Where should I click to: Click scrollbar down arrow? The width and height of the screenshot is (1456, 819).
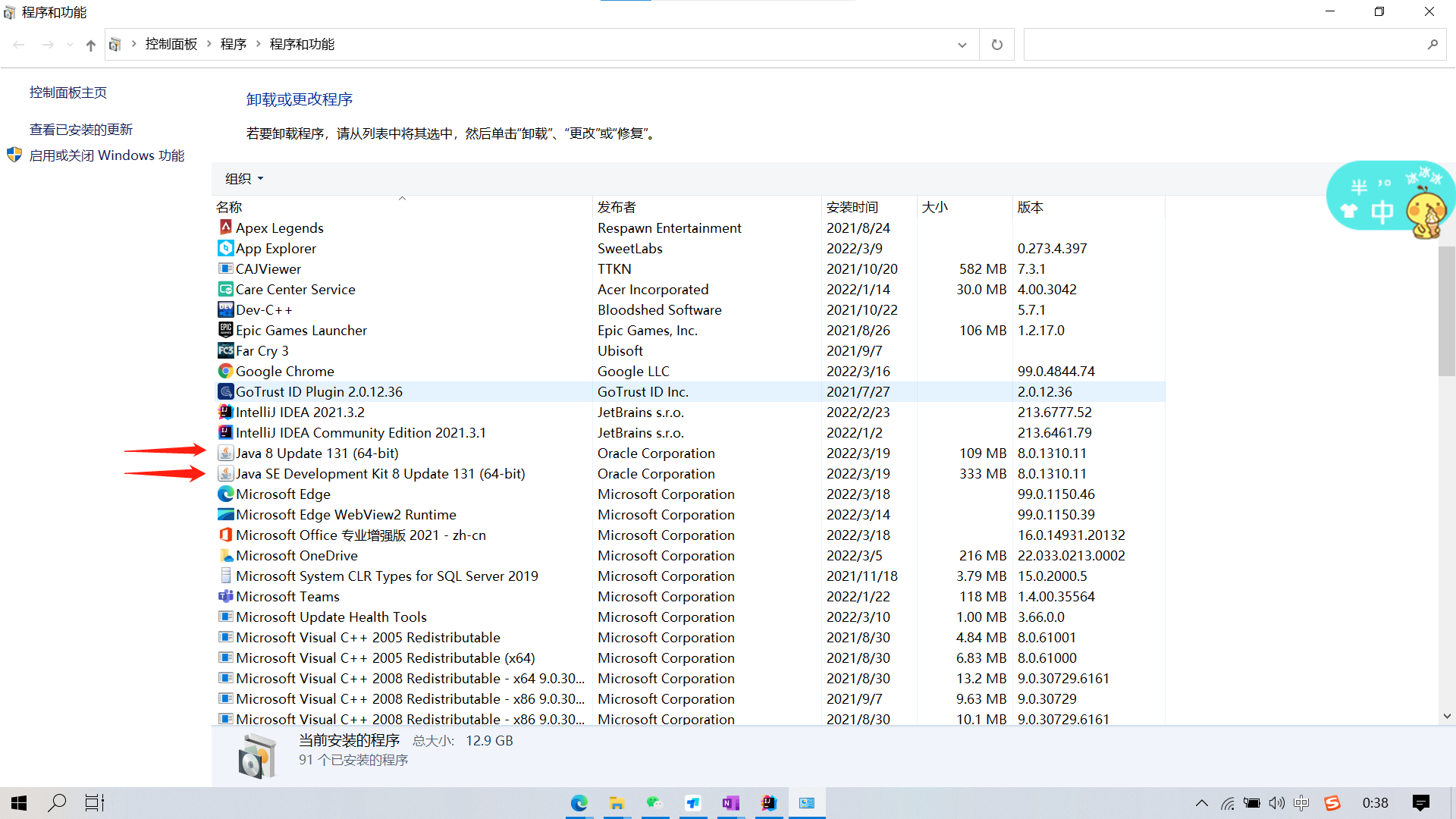(1447, 716)
